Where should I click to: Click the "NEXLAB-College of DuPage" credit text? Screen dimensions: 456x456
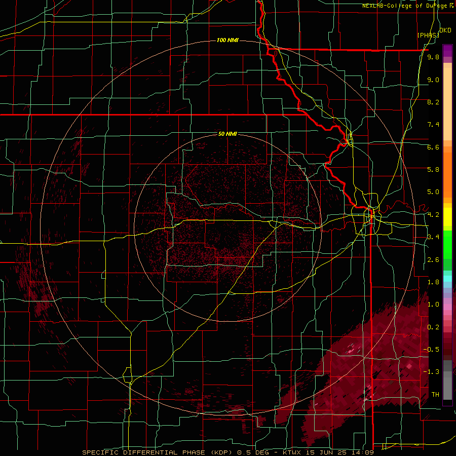click(x=405, y=6)
